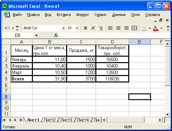172x131 pixels.
Task: Expand standard toolbar options chevron near Undo
Action: 17,28
